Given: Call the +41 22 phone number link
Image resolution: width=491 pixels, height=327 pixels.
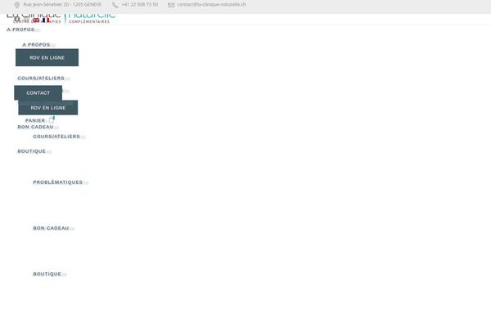Looking at the screenshot, I should click(x=140, y=5).
